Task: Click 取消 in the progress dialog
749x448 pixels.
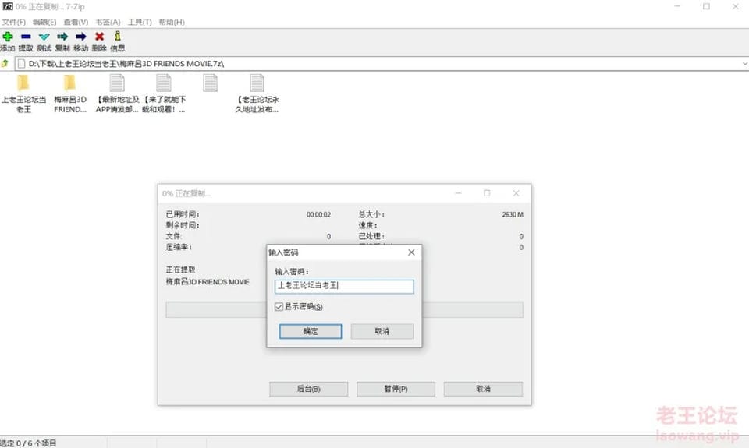Action: coord(484,389)
